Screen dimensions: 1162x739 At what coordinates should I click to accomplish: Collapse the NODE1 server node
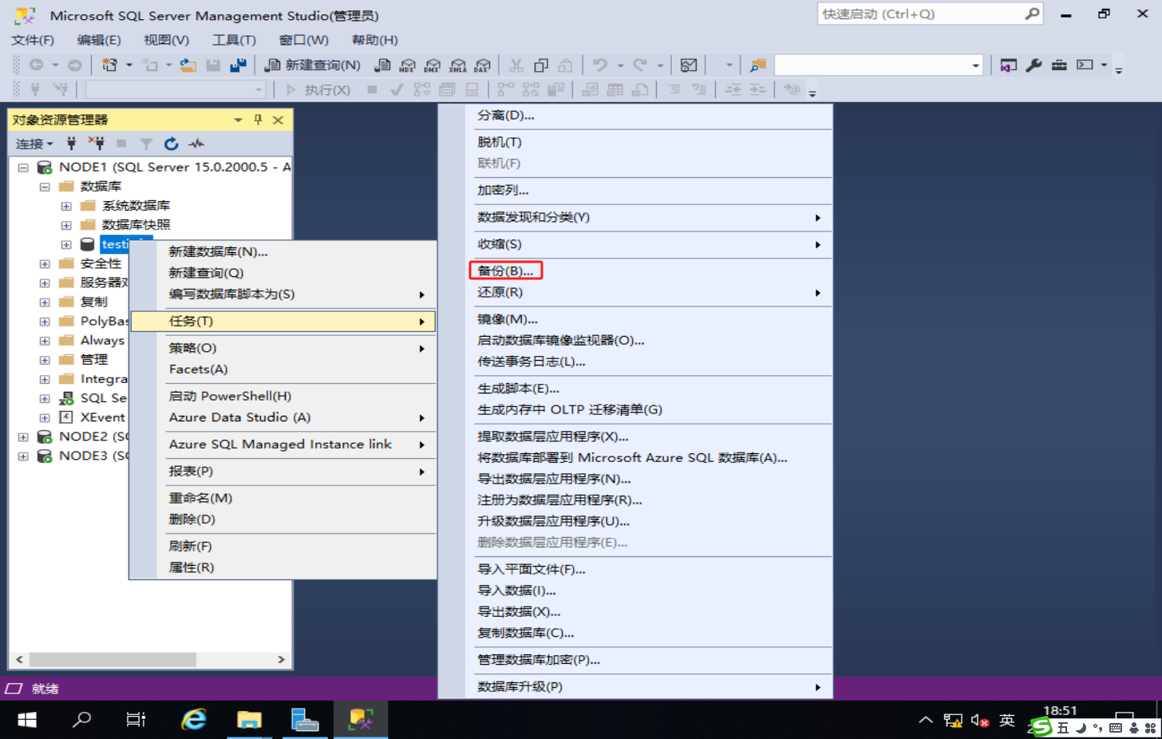[23, 168]
